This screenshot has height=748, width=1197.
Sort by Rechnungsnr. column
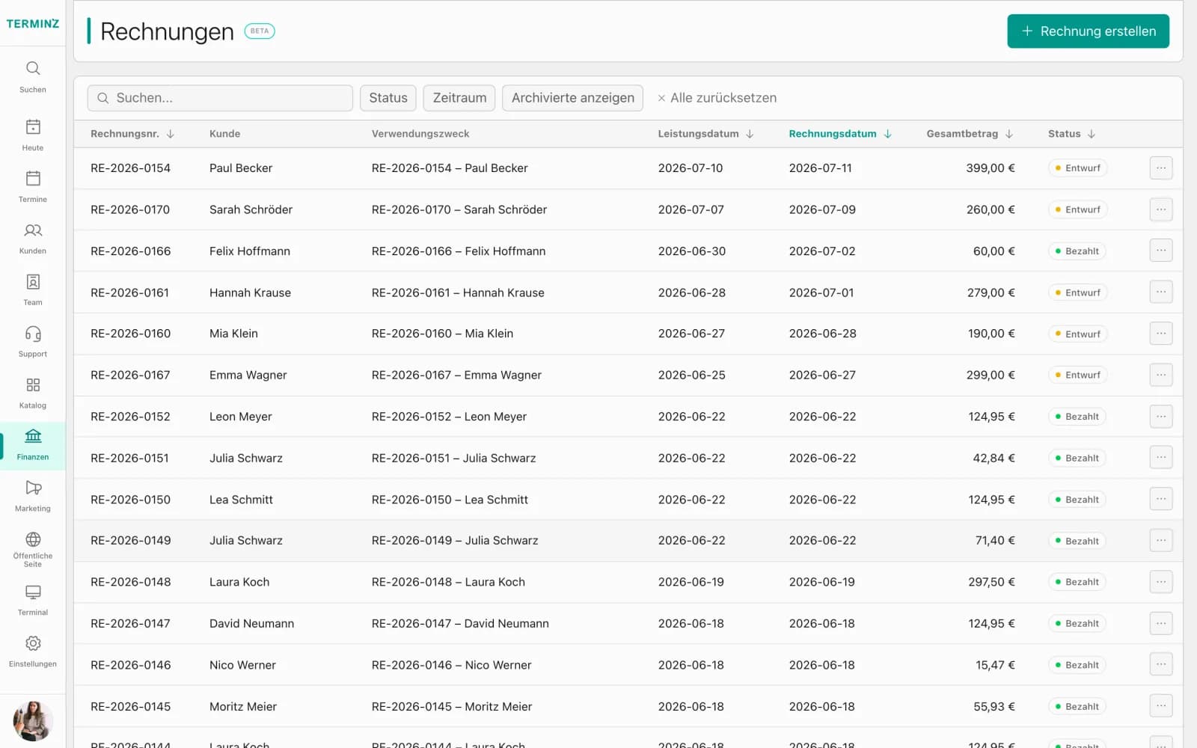point(132,134)
